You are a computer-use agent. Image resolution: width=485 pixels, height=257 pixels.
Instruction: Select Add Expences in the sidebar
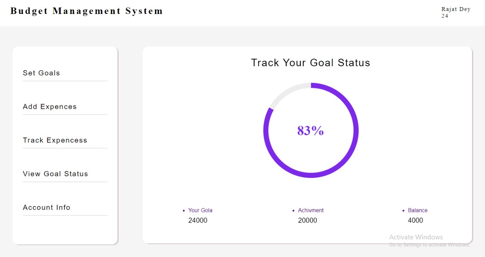point(50,107)
